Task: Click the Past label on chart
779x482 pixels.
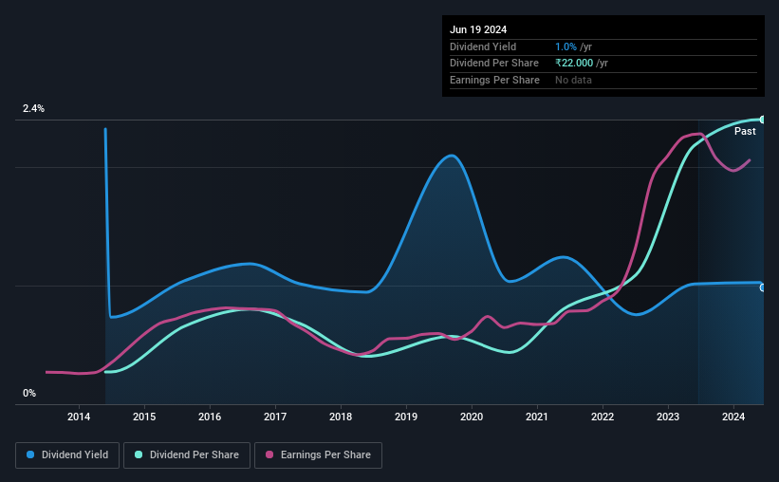Action: coord(745,131)
